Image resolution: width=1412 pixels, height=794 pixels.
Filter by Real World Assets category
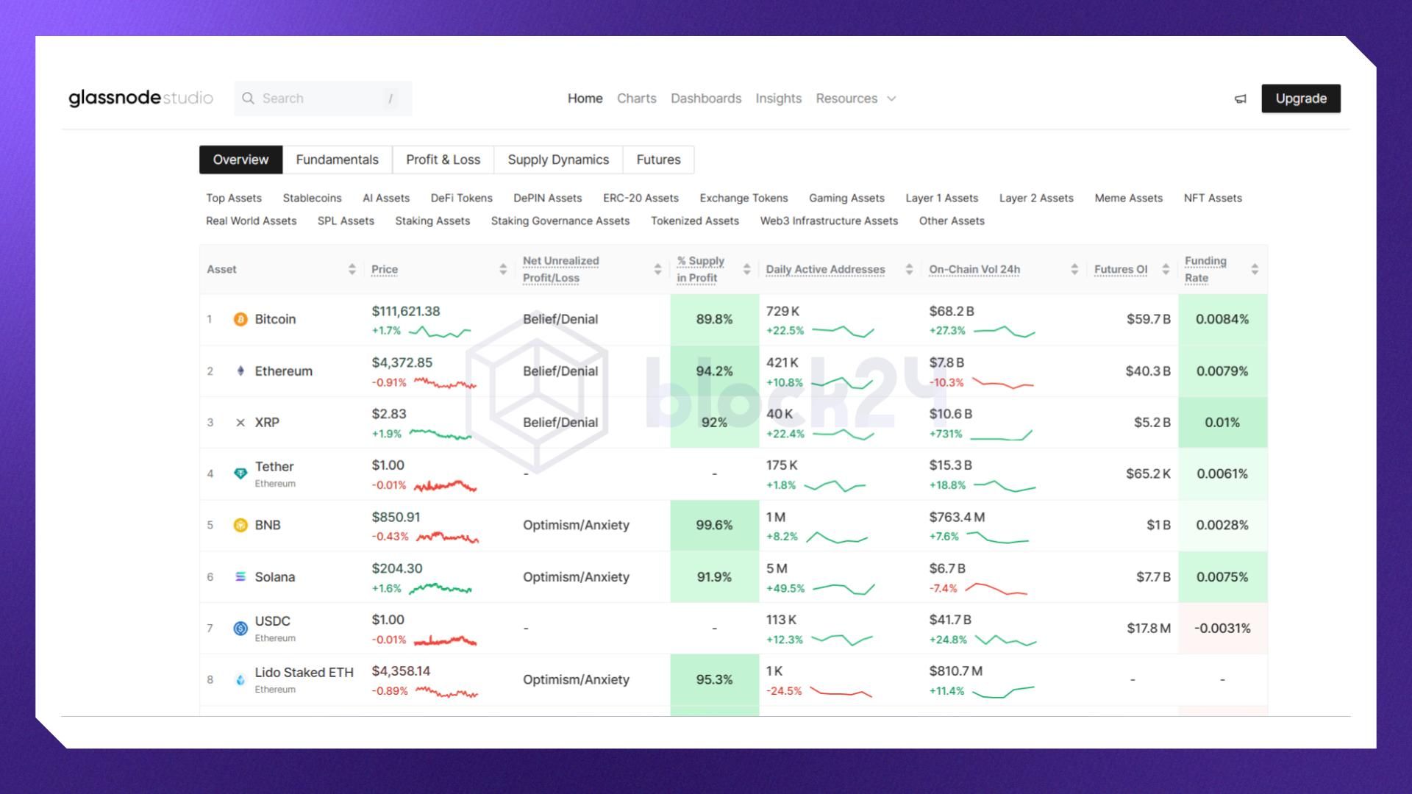pyautogui.click(x=251, y=221)
